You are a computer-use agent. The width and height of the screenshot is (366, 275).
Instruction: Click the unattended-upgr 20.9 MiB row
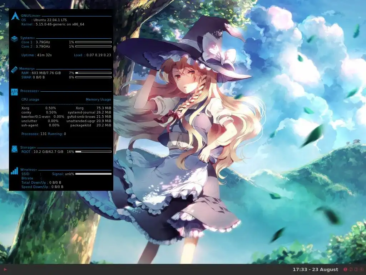click(x=89, y=121)
